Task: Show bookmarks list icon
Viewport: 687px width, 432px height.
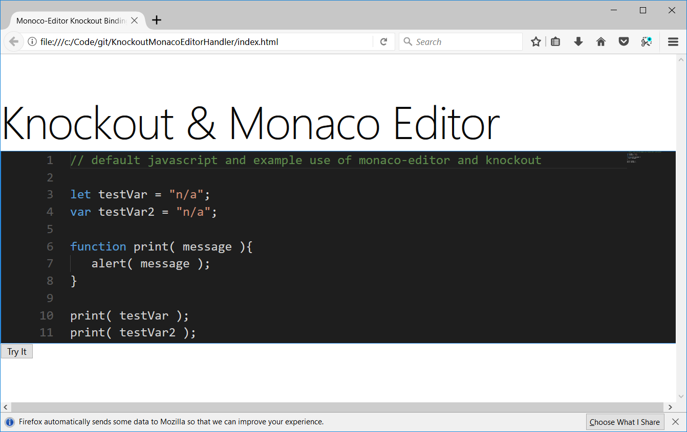Action: pyautogui.click(x=555, y=42)
